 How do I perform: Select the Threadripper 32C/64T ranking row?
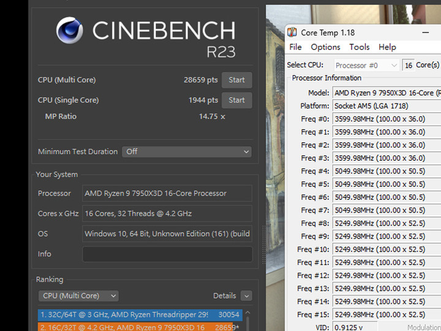click(x=140, y=314)
